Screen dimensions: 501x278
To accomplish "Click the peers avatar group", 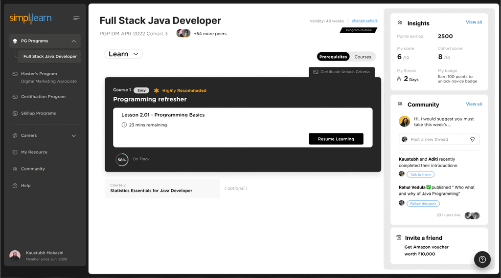I will click(x=183, y=33).
